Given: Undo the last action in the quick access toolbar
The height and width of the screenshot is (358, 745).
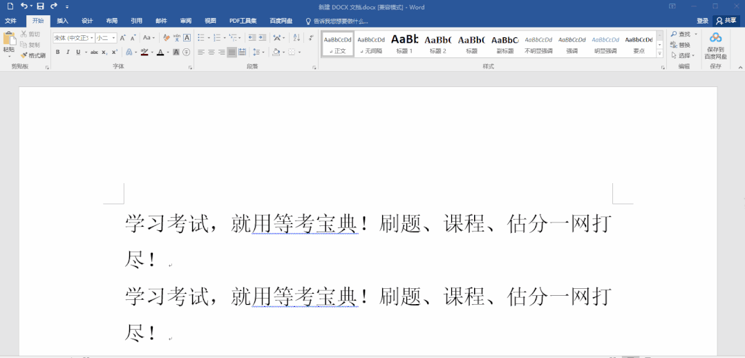Looking at the screenshot, I should coord(24,6).
